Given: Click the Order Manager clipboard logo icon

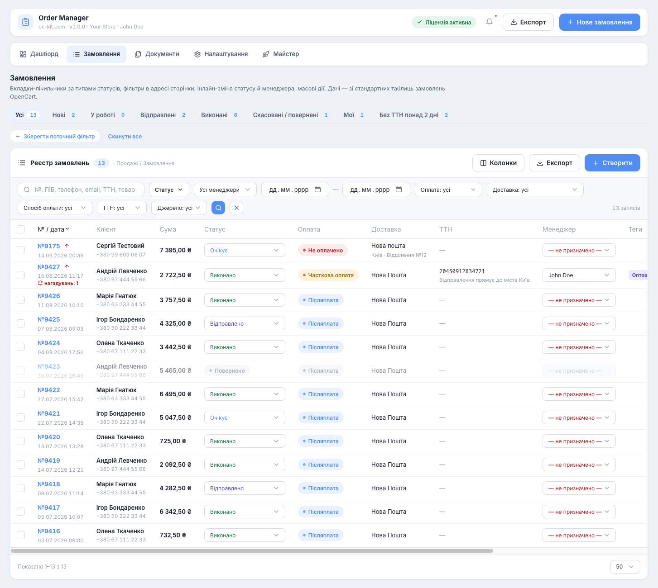Looking at the screenshot, I should [25, 22].
